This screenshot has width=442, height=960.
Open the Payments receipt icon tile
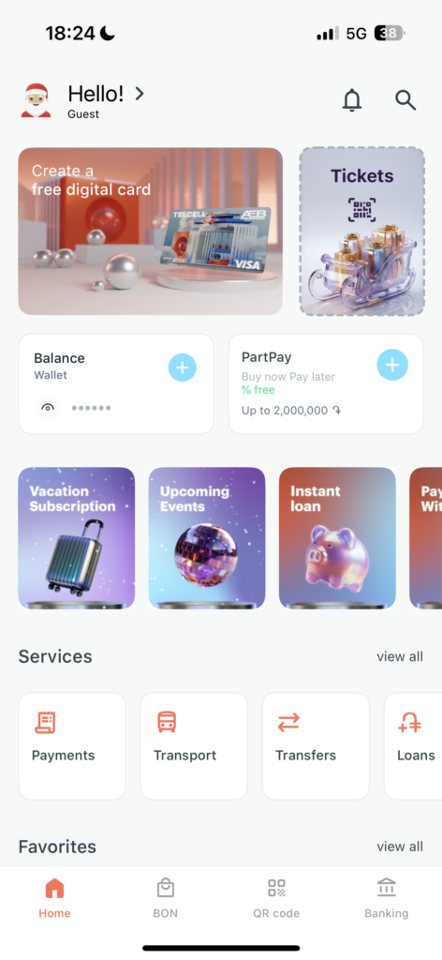click(72, 745)
